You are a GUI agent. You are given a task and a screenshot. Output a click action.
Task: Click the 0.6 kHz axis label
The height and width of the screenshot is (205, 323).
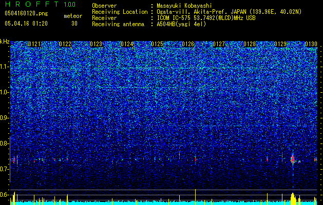pos(5,195)
